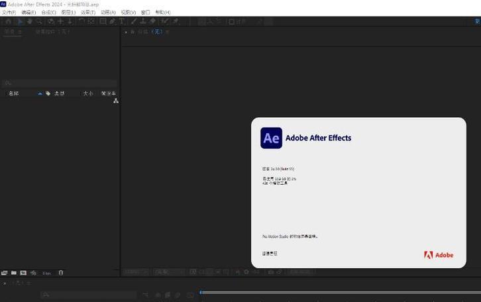This screenshot has height=302, width=481.
Task: Select the Rotation tool
Action: 81,21
